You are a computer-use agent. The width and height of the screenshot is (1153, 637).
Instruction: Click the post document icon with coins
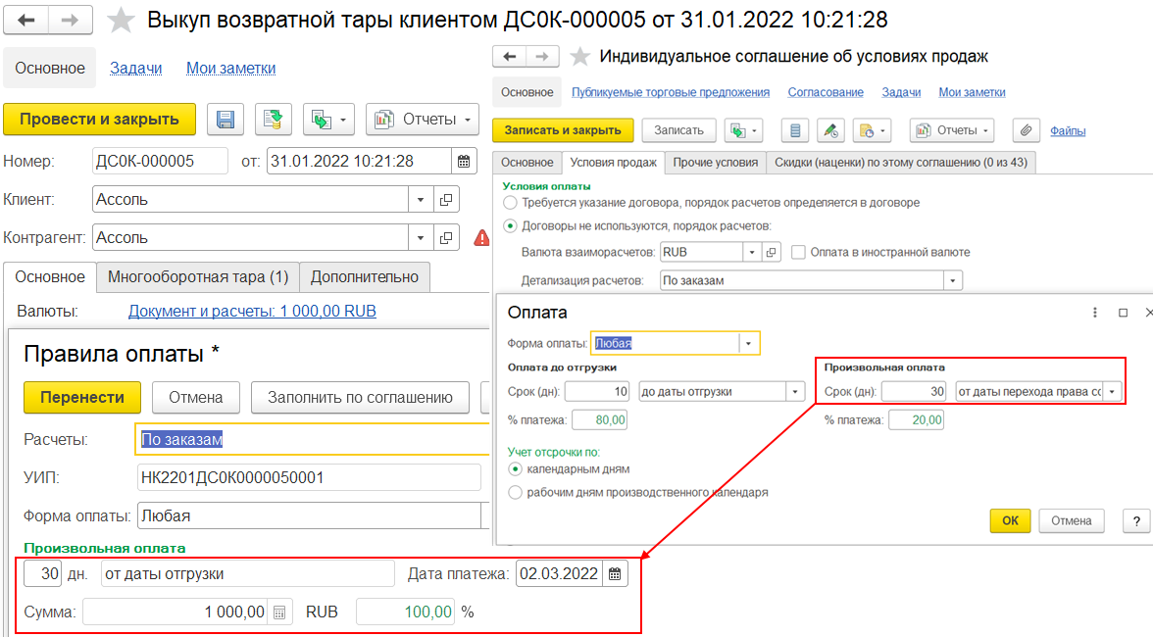[274, 120]
